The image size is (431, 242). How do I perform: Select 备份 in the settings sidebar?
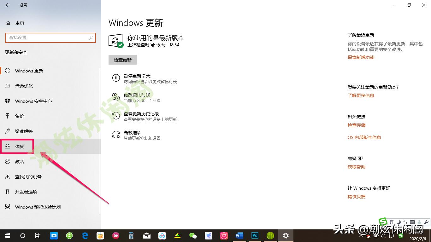pyautogui.click(x=19, y=116)
